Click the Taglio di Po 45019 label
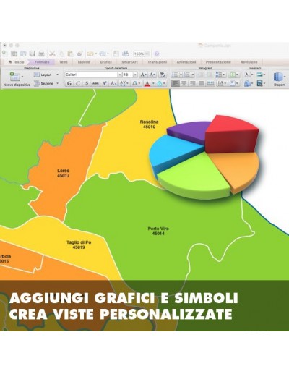The height and width of the screenshot is (374, 289). (79, 245)
